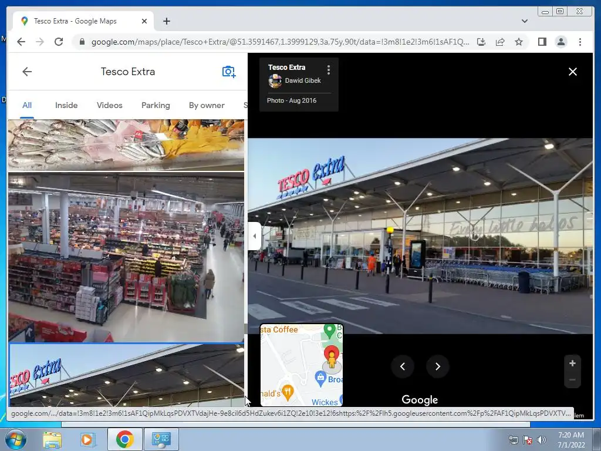Close the photo viewer with the X
601x451 pixels.
pos(573,72)
